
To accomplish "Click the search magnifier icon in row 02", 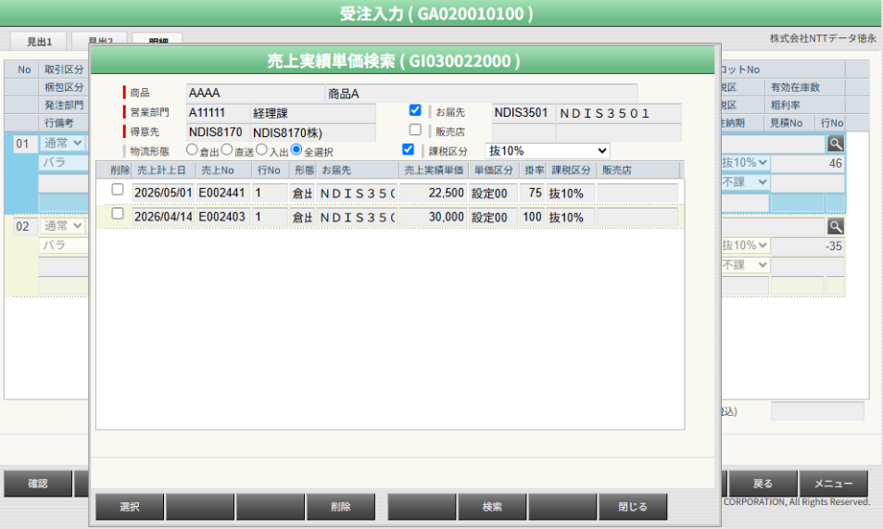I will pyautogui.click(x=835, y=226).
